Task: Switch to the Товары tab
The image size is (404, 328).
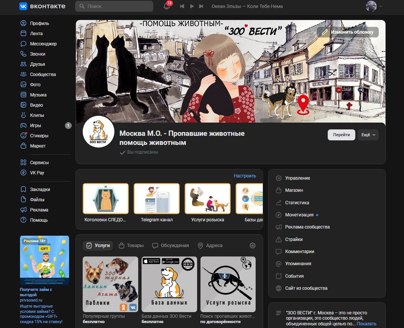Action: [x=131, y=246]
